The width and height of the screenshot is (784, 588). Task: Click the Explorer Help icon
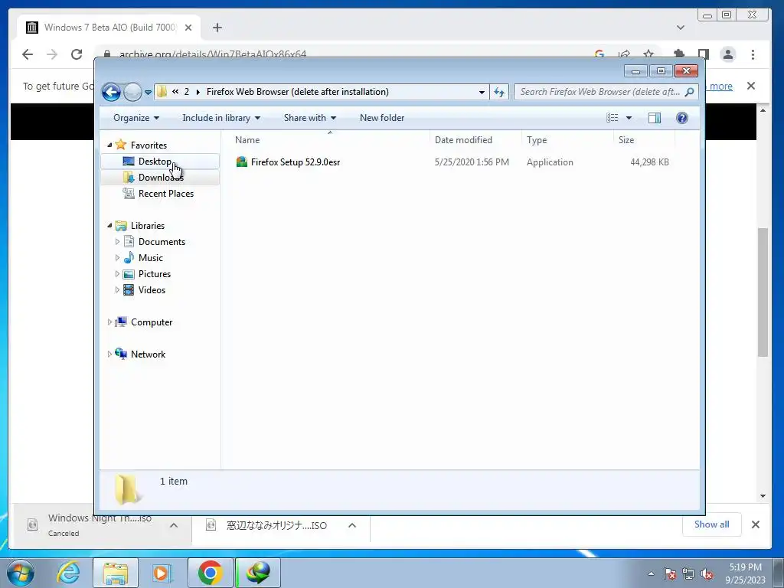[681, 118]
